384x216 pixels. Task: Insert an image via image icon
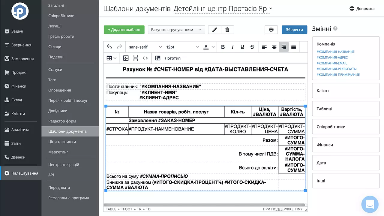(x=126, y=58)
